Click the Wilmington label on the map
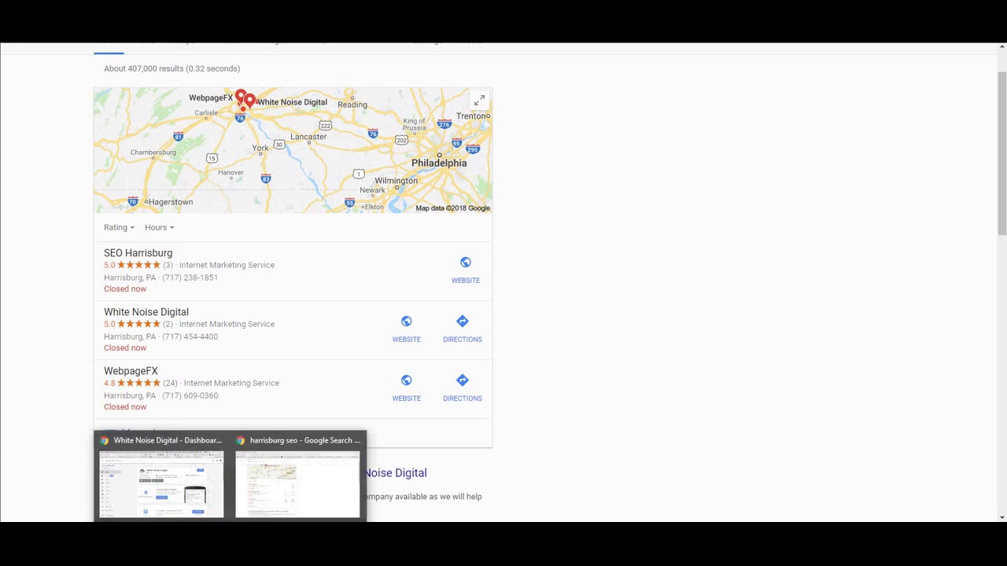 [x=397, y=181]
